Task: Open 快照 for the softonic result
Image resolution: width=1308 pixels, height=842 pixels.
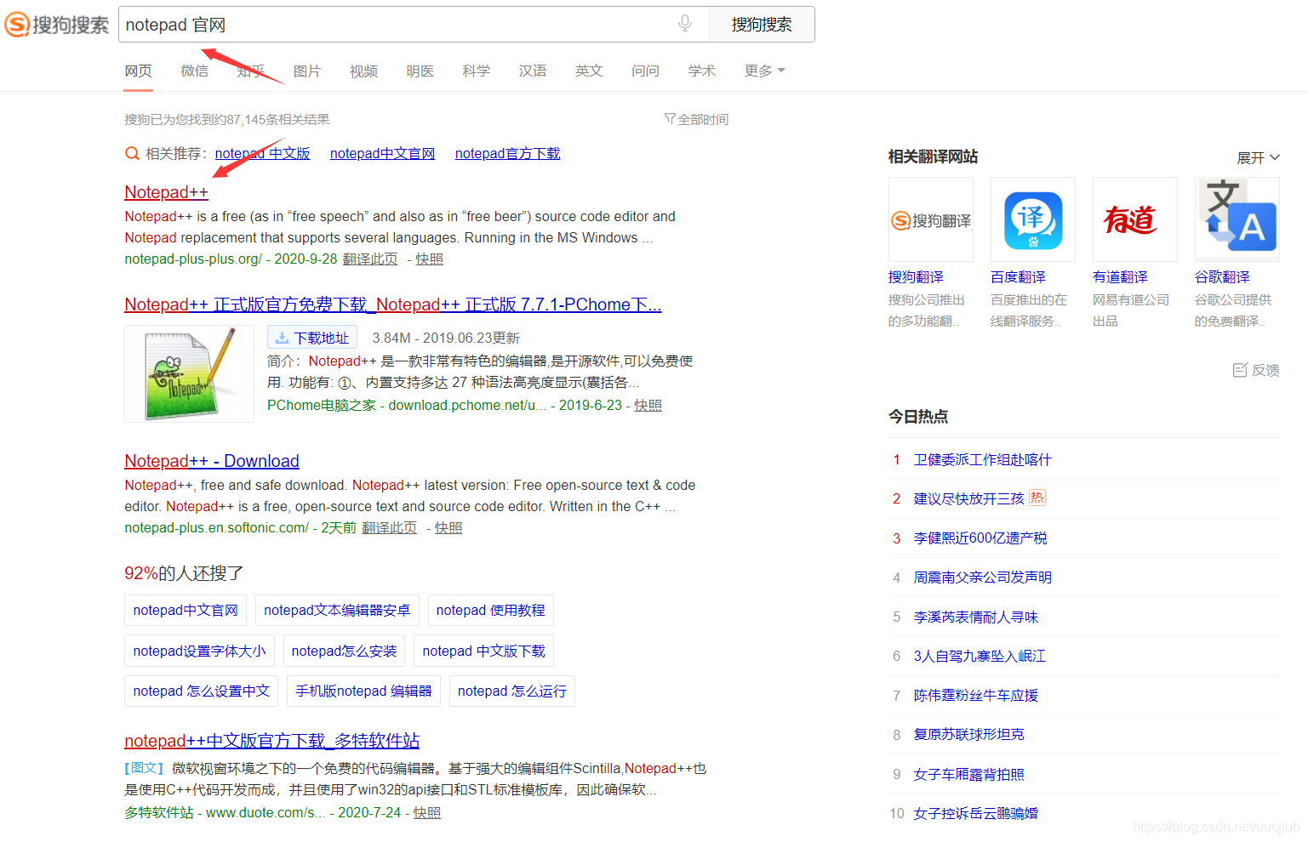Action: coord(448,528)
